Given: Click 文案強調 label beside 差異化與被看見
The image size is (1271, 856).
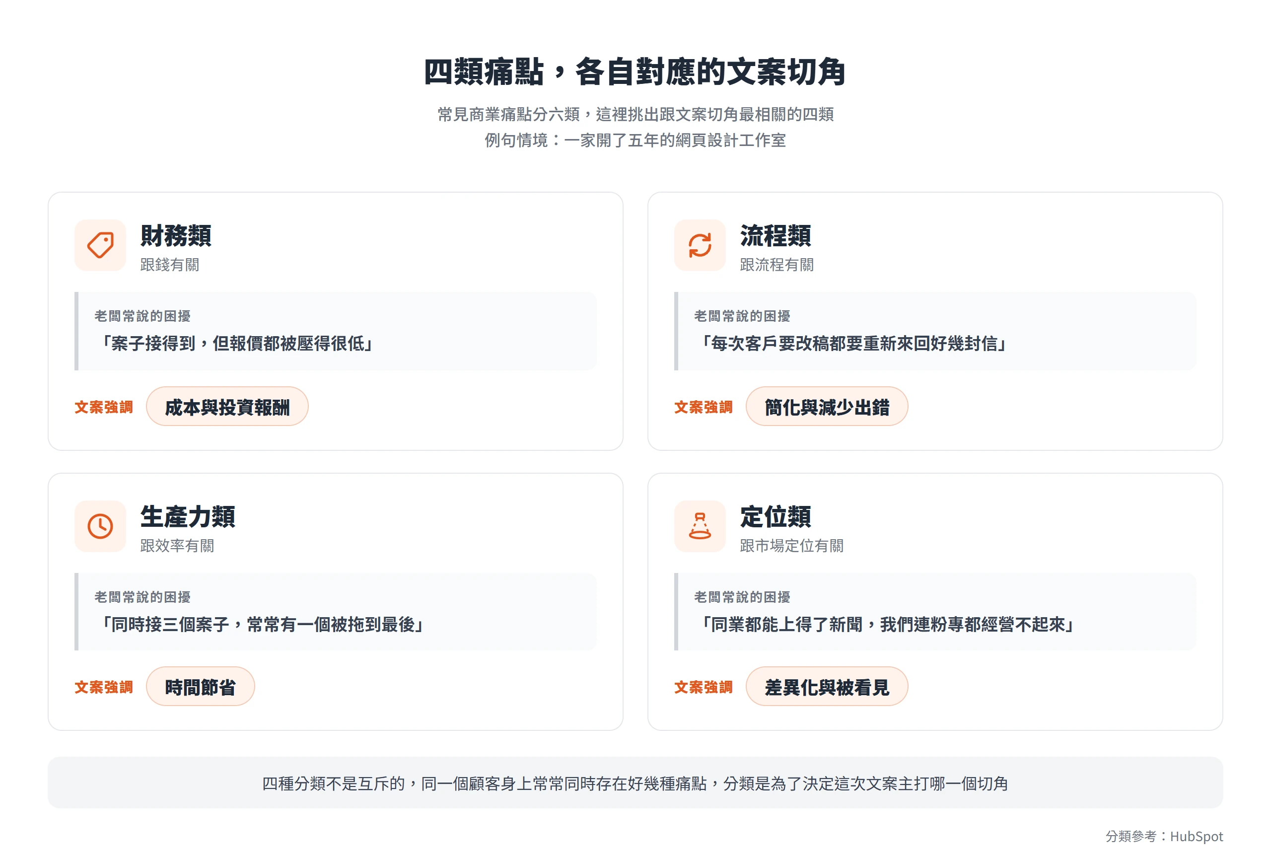Looking at the screenshot, I should click(x=704, y=687).
